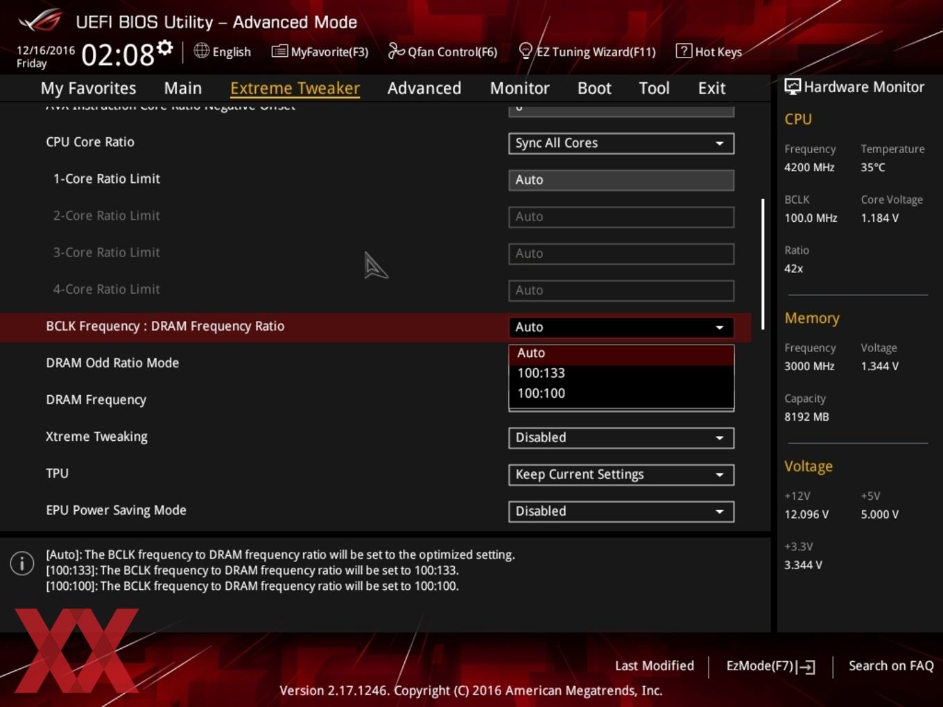Click the MyFavorite list icon
943x707 pixels.
click(279, 51)
